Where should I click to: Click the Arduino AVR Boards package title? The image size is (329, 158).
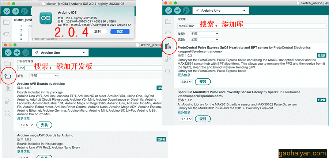coord(33,84)
